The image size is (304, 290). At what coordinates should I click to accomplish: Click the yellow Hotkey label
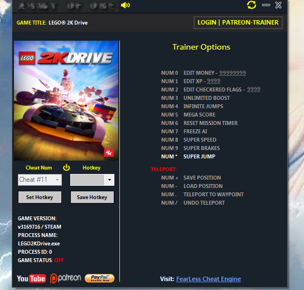click(x=91, y=167)
